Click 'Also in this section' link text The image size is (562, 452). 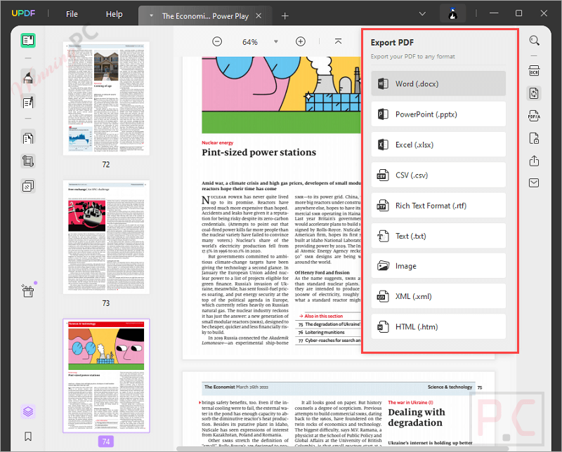click(x=324, y=316)
